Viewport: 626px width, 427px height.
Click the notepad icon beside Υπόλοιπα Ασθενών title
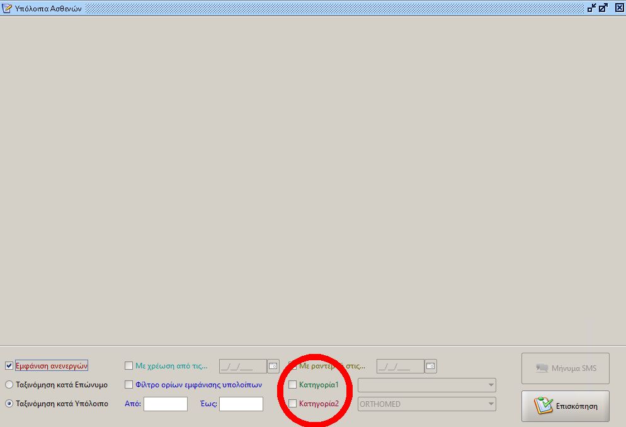(7, 8)
